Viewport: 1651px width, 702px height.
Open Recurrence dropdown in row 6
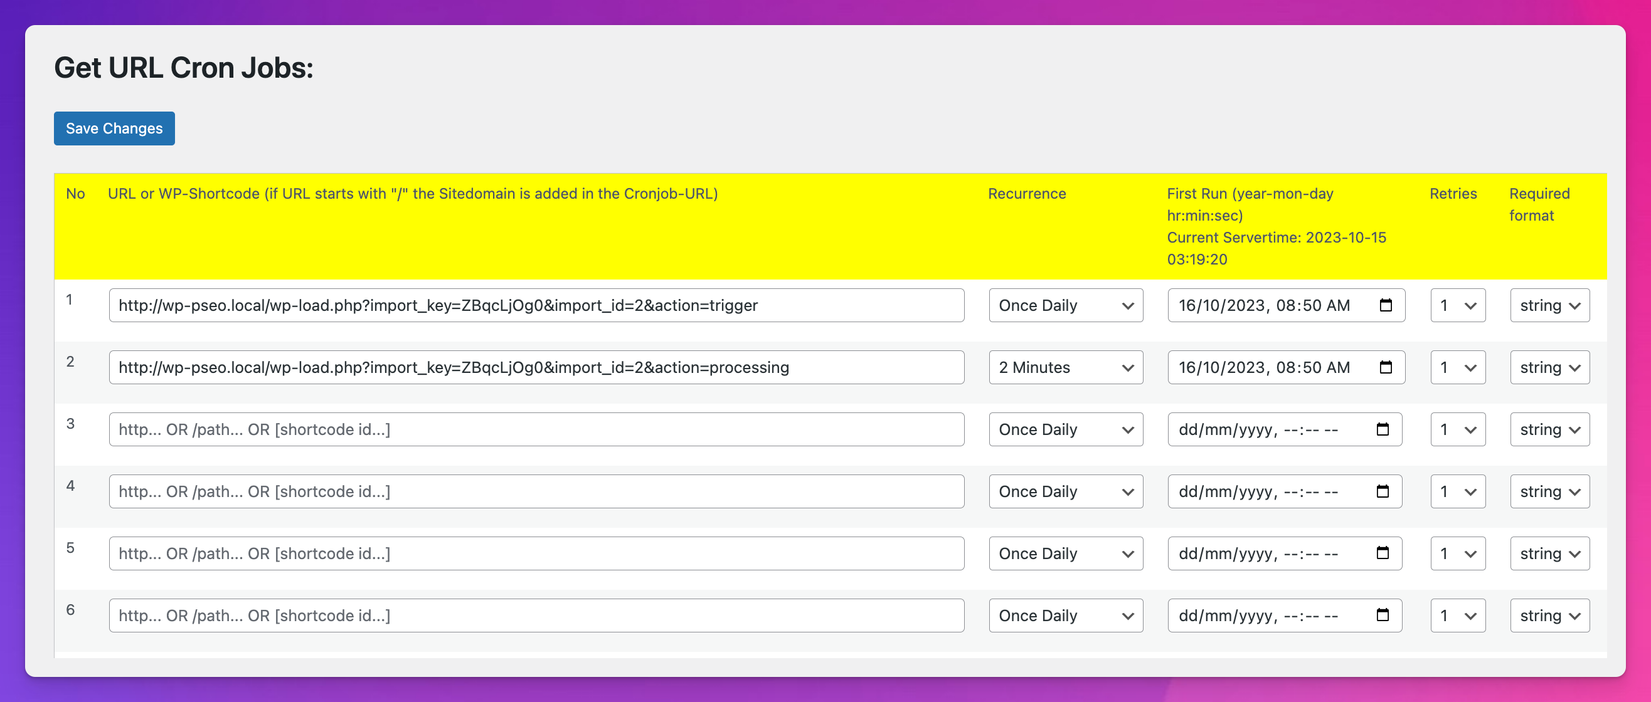click(x=1066, y=616)
